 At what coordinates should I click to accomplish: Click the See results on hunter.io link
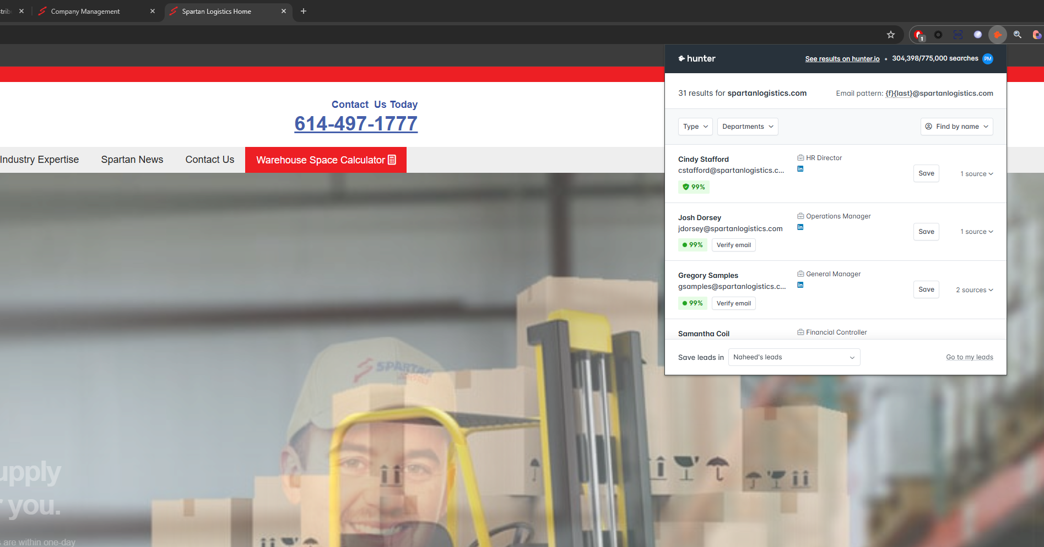842,59
